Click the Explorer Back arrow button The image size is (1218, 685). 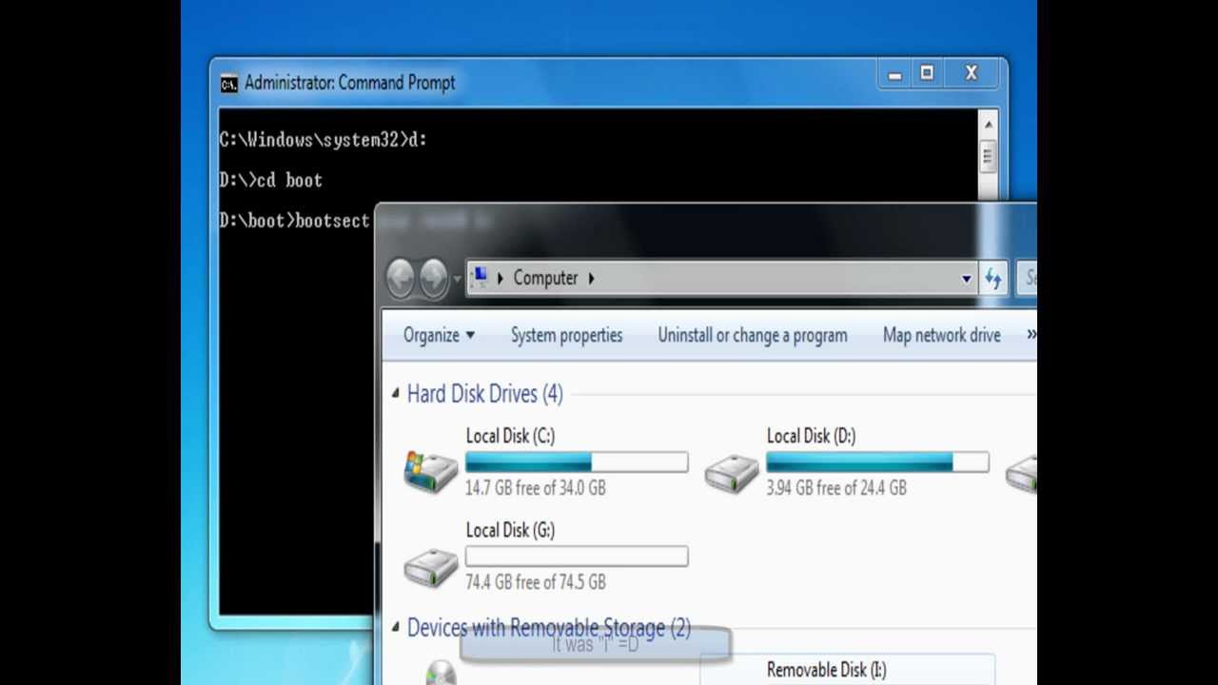(402, 278)
